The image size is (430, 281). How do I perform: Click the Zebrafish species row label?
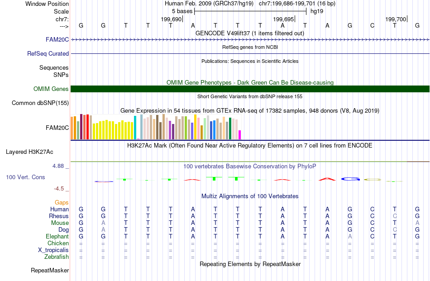coord(57,257)
